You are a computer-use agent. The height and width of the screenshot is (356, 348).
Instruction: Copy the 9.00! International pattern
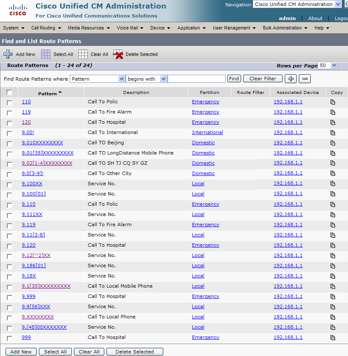(333, 133)
